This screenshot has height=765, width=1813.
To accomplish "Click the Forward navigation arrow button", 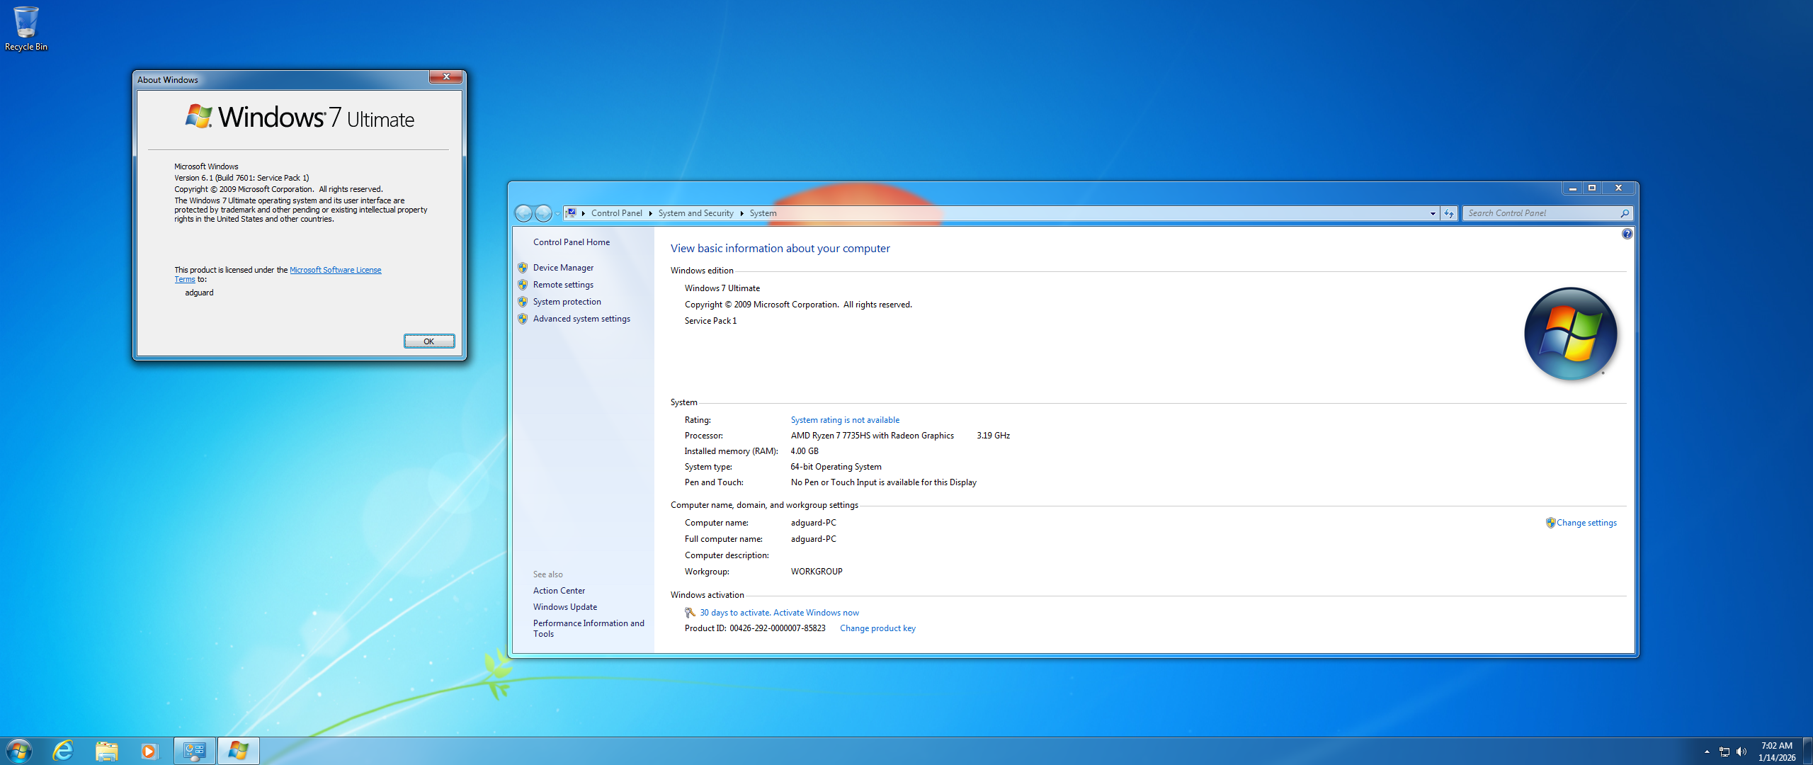I will point(543,213).
